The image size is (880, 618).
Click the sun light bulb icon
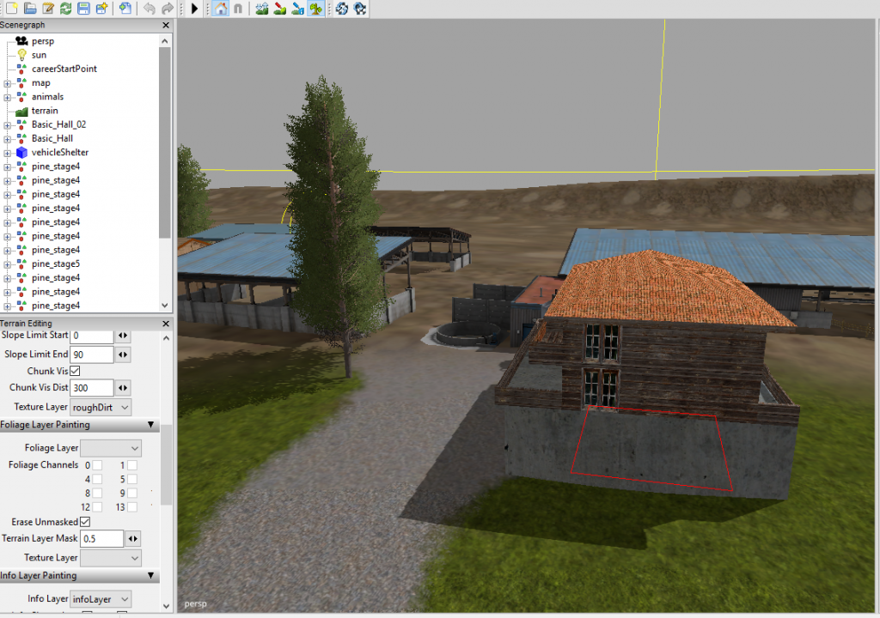coord(21,55)
